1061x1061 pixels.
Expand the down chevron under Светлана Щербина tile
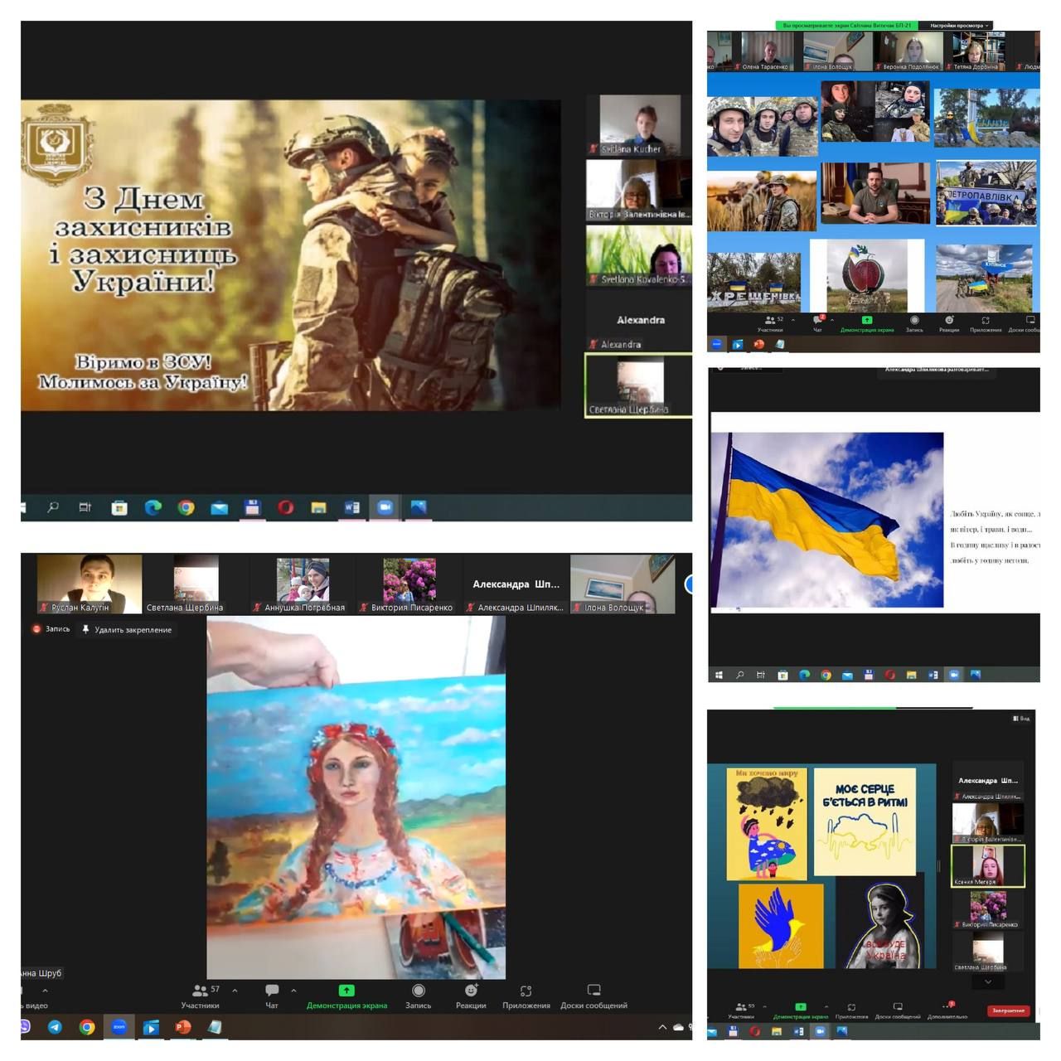tap(987, 981)
